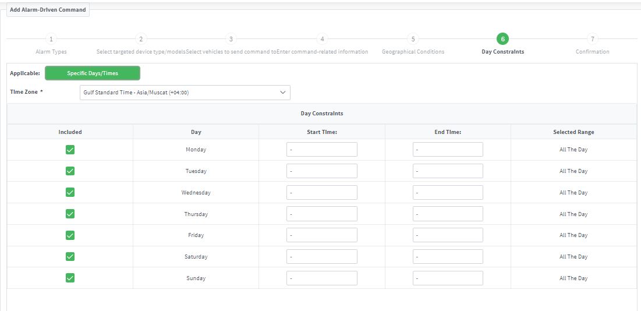This screenshot has height=311, width=641.
Task: Click the Day Constraints table title
Action: 322,113
